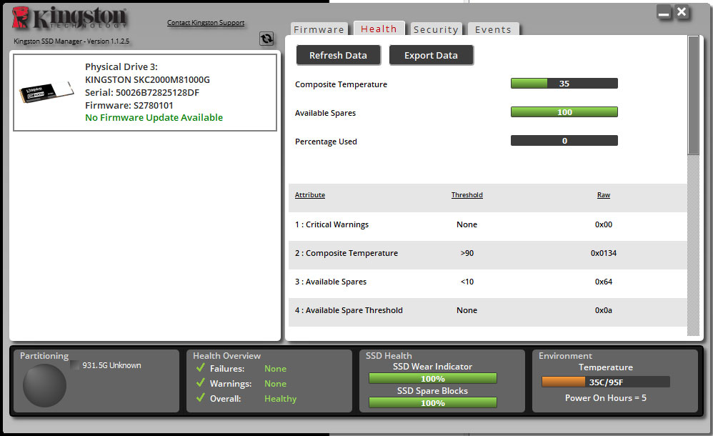Select the Health tab
This screenshot has width=713, height=436.
click(x=379, y=29)
